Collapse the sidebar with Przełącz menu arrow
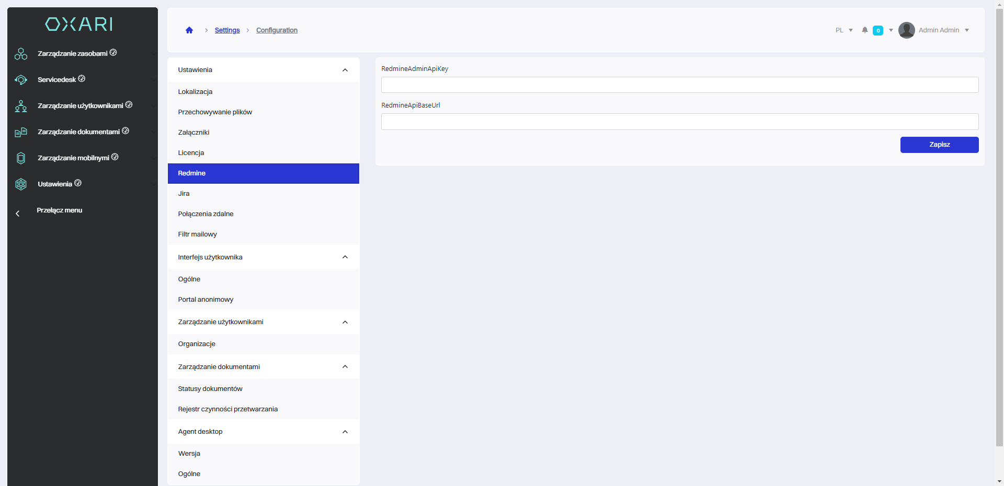Viewport: 1004px width, 486px height. pos(18,214)
